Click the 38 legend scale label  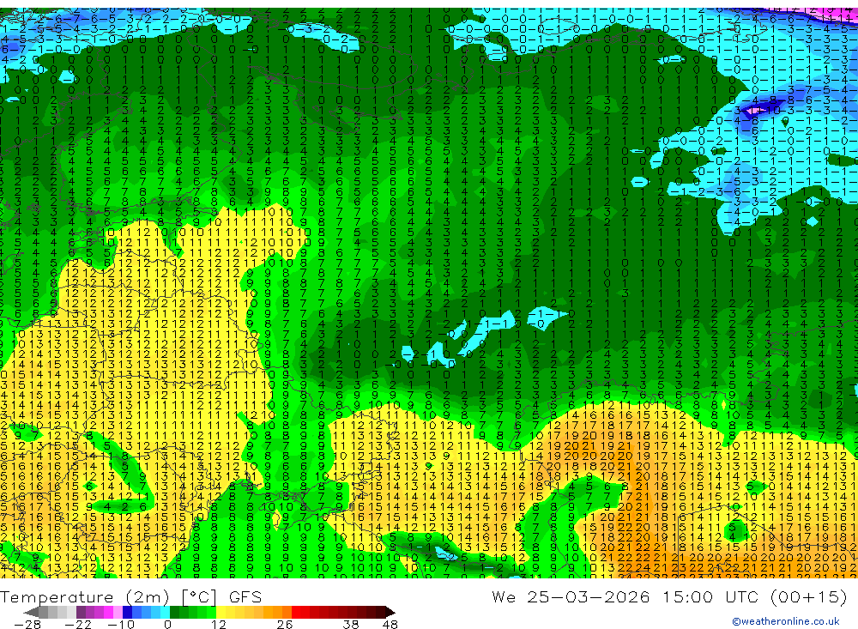pyautogui.click(x=351, y=624)
